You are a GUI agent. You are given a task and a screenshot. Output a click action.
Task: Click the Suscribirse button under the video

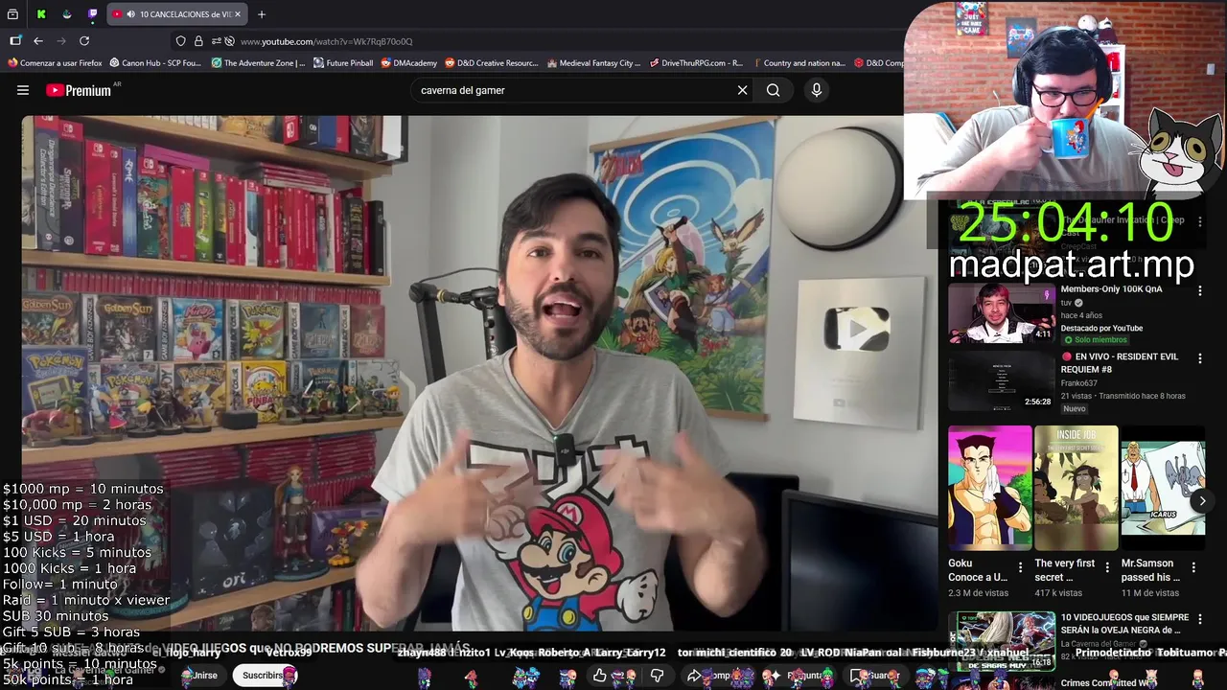(x=265, y=676)
